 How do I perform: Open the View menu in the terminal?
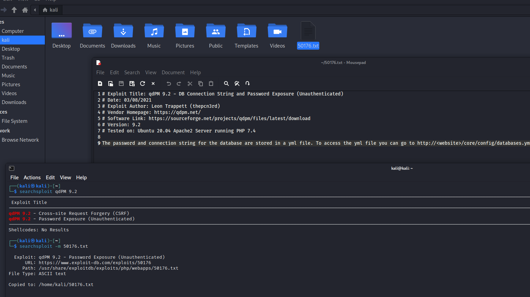point(65,178)
